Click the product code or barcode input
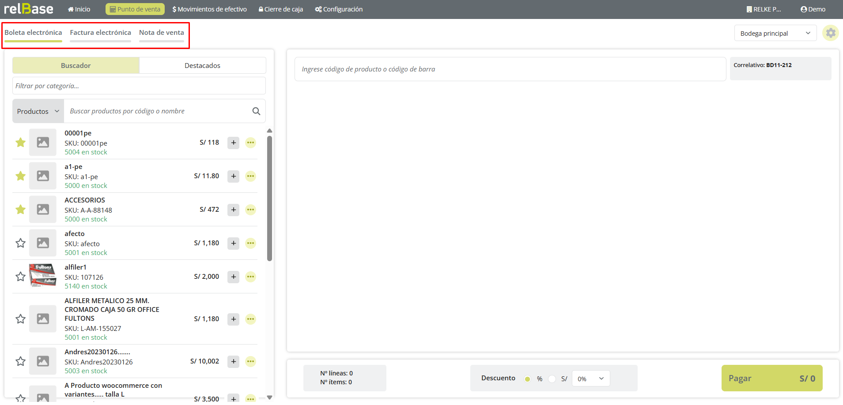 click(x=510, y=69)
